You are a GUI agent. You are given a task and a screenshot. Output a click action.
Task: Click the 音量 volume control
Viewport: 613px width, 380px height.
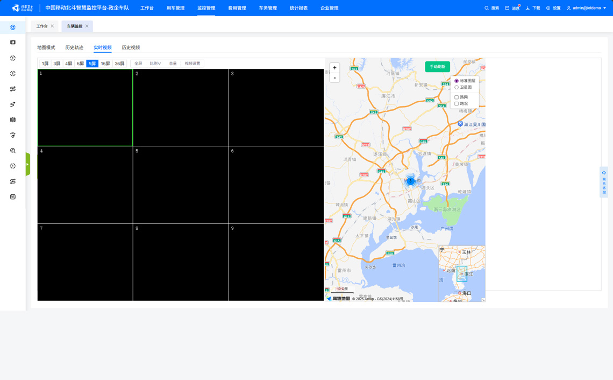point(173,64)
